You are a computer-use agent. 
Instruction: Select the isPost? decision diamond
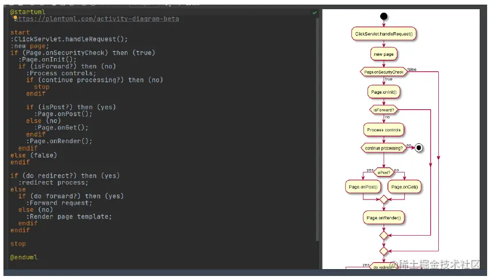coord(384,172)
